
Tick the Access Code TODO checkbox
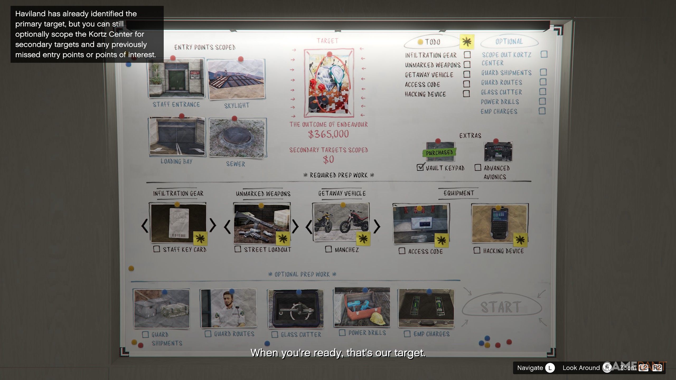tap(467, 84)
